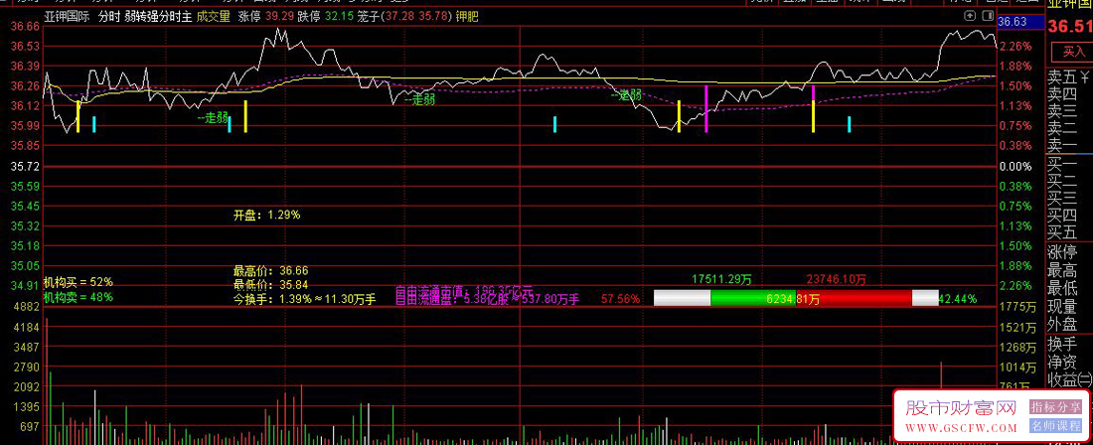
Task: Click the 0.00% axis label on the right
Action: (1015, 167)
